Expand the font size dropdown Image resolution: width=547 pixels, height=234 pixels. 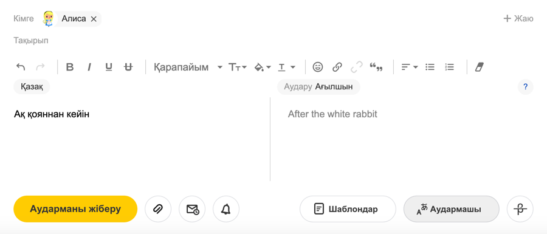coord(237,67)
